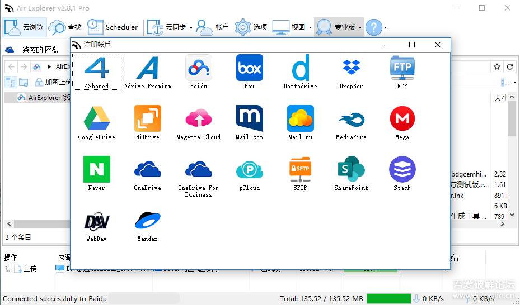Select the SharePoint icon
The height and width of the screenshot is (305, 520).
351,170
